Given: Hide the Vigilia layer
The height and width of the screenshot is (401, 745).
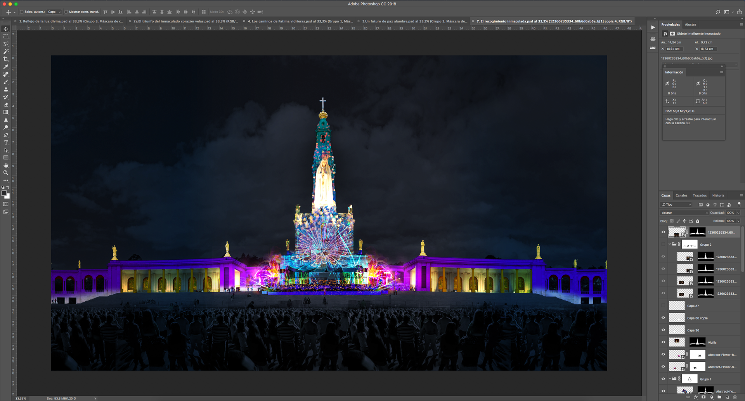Looking at the screenshot, I should click(x=663, y=342).
